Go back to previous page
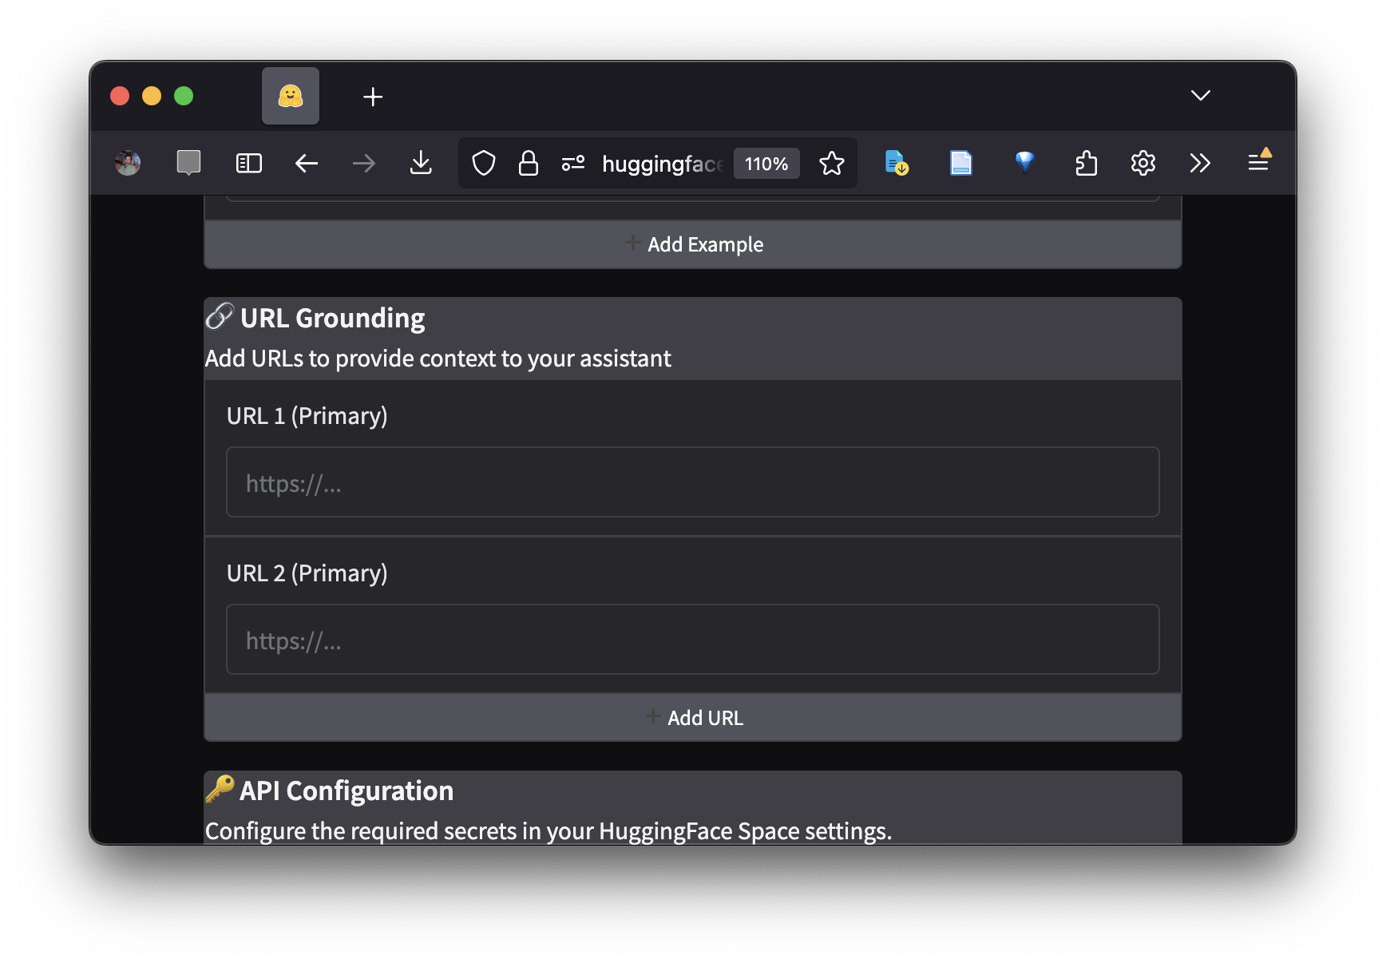Viewport: 1386px width, 963px height. tap(307, 164)
